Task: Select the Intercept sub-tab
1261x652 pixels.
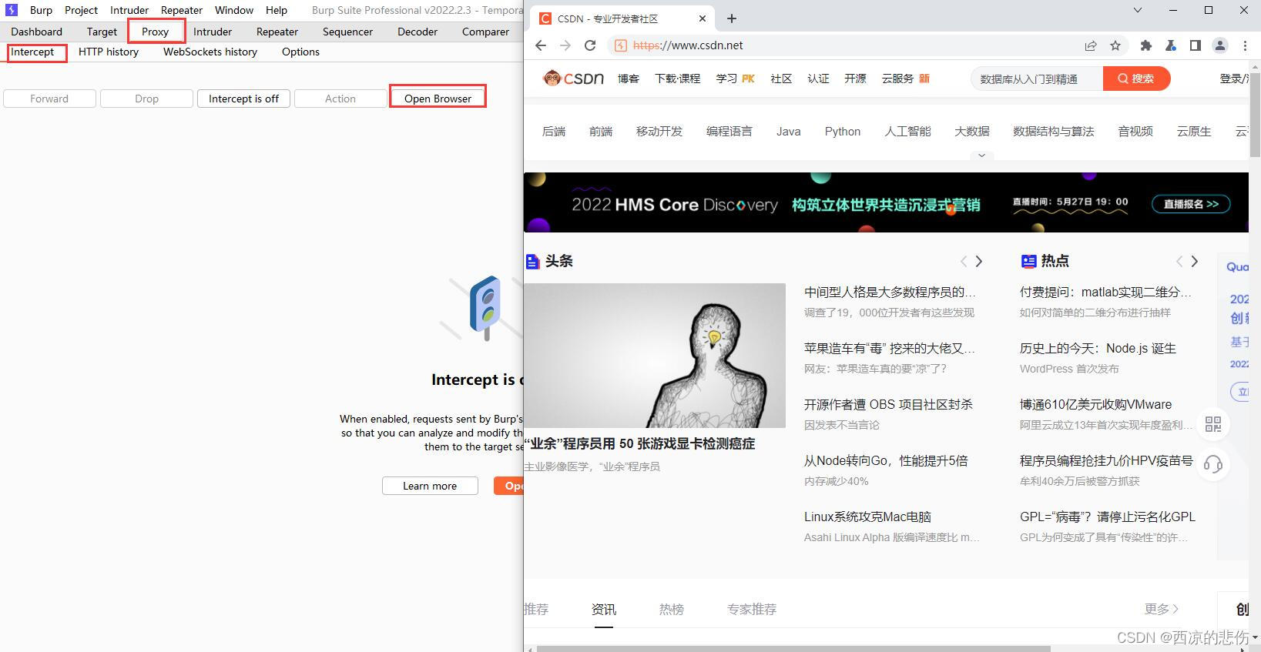Action: click(x=32, y=52)
